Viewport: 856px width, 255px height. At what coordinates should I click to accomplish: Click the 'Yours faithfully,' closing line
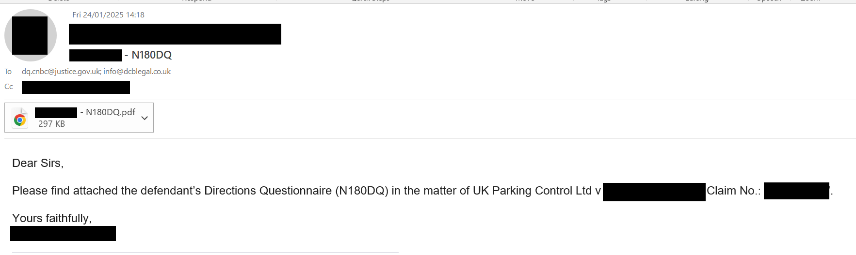tap(52, 218)
